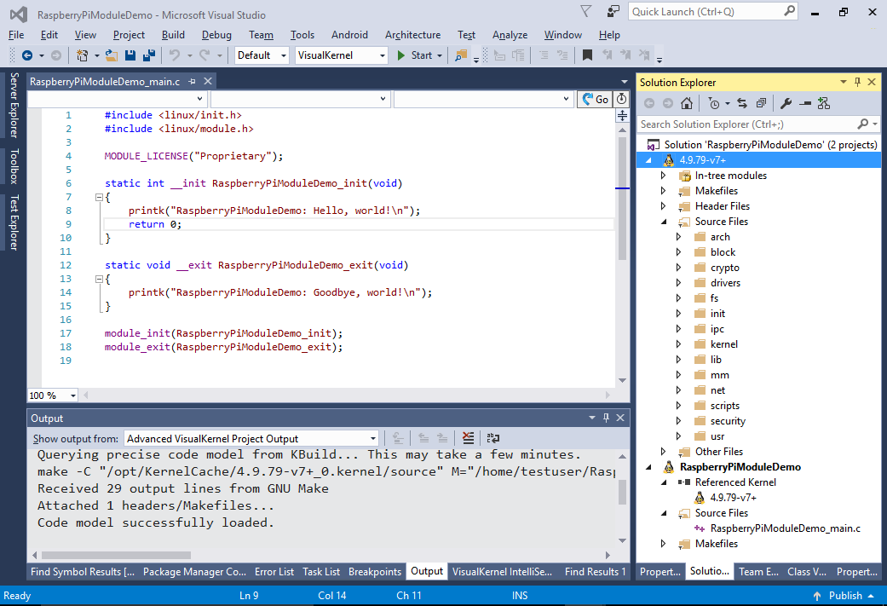Image resolution: width=887 pixels, height=606 pixels.
Task: Open the Start button dropdown arrow
Action: (x=440, y=55)
